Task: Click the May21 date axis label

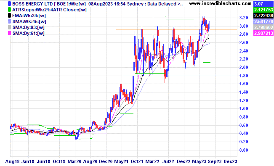Action: pos(121,162)
